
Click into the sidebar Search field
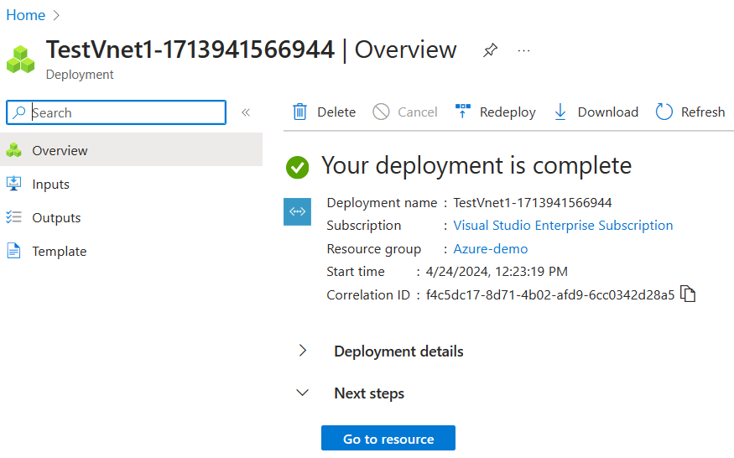click(x=126, y=112)
